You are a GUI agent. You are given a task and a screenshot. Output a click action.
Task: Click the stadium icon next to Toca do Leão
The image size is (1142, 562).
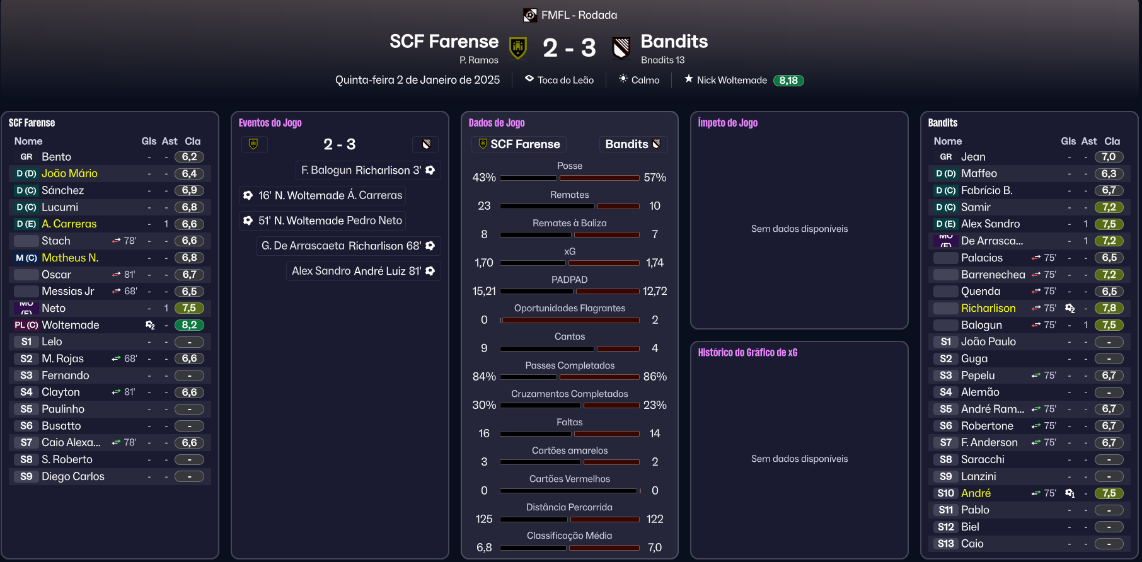coord(529,79)
